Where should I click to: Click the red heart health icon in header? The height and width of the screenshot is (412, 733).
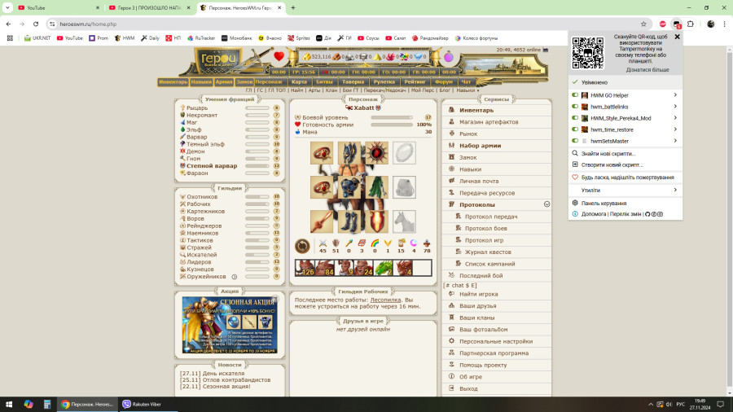pos(279,56)
